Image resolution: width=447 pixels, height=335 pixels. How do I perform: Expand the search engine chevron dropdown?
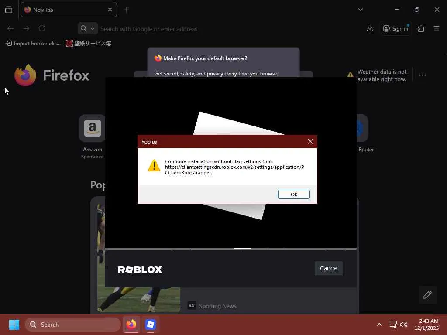93,28
